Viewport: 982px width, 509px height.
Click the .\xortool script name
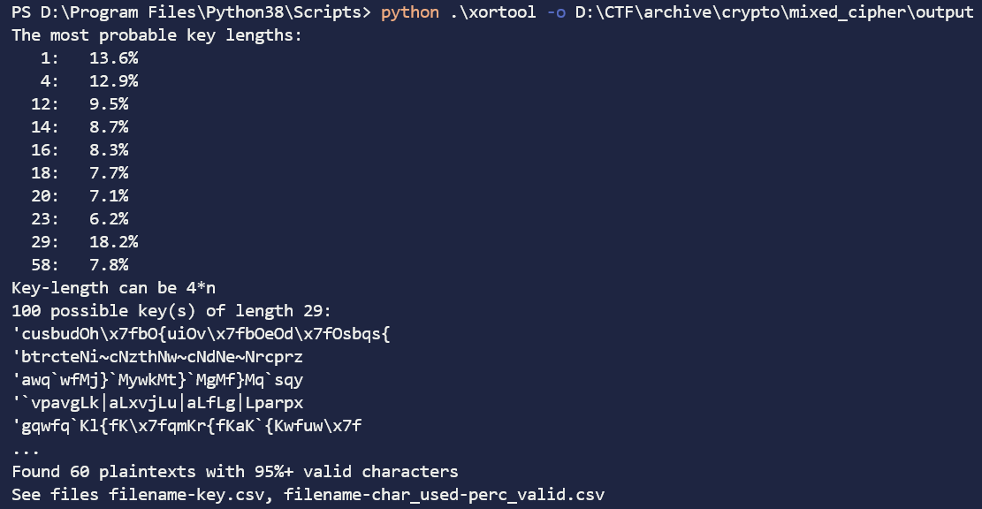(483, 13)
